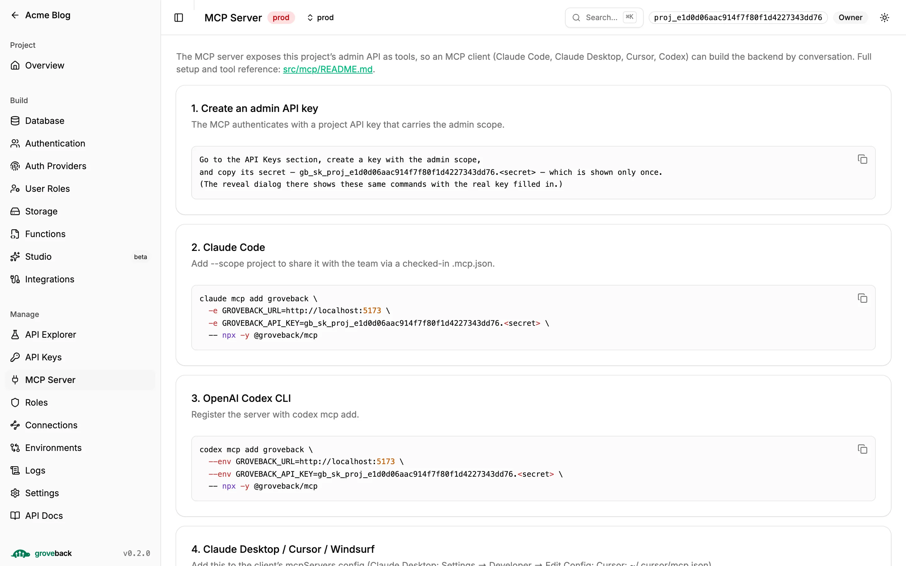Copy the Claude Code command
Viewport: 906px width, 566px height.
point(862,298)
